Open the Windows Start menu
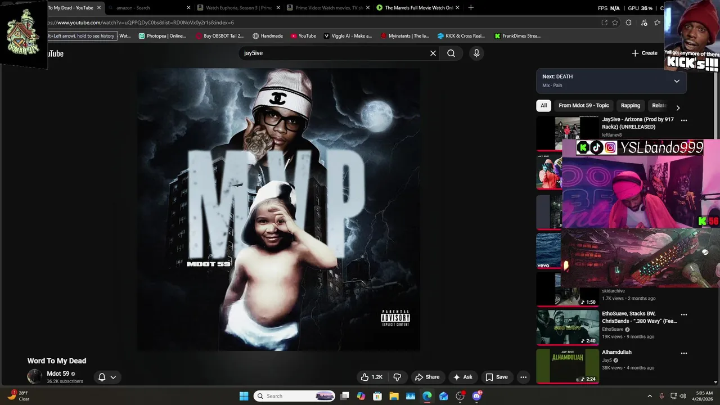Image resolution: width=720 pixels, height=405 pixels. (244, 396)
